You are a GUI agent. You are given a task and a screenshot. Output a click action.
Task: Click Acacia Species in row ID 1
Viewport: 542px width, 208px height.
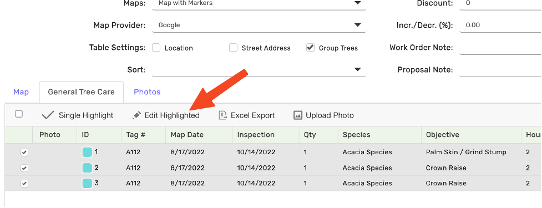367,152
